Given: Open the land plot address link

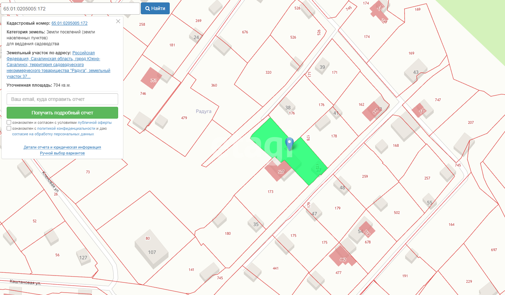Looking at the screenshot, I should [58, 65].
